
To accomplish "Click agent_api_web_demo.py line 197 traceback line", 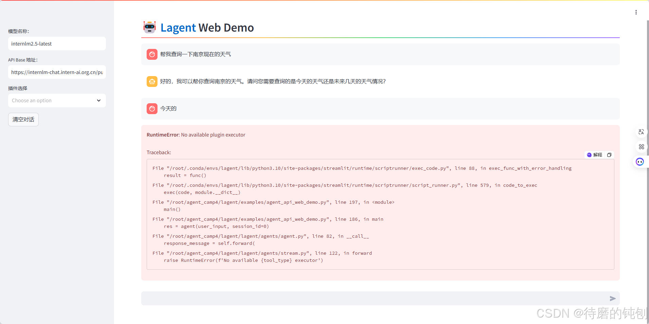I will (x=274, y=202).
